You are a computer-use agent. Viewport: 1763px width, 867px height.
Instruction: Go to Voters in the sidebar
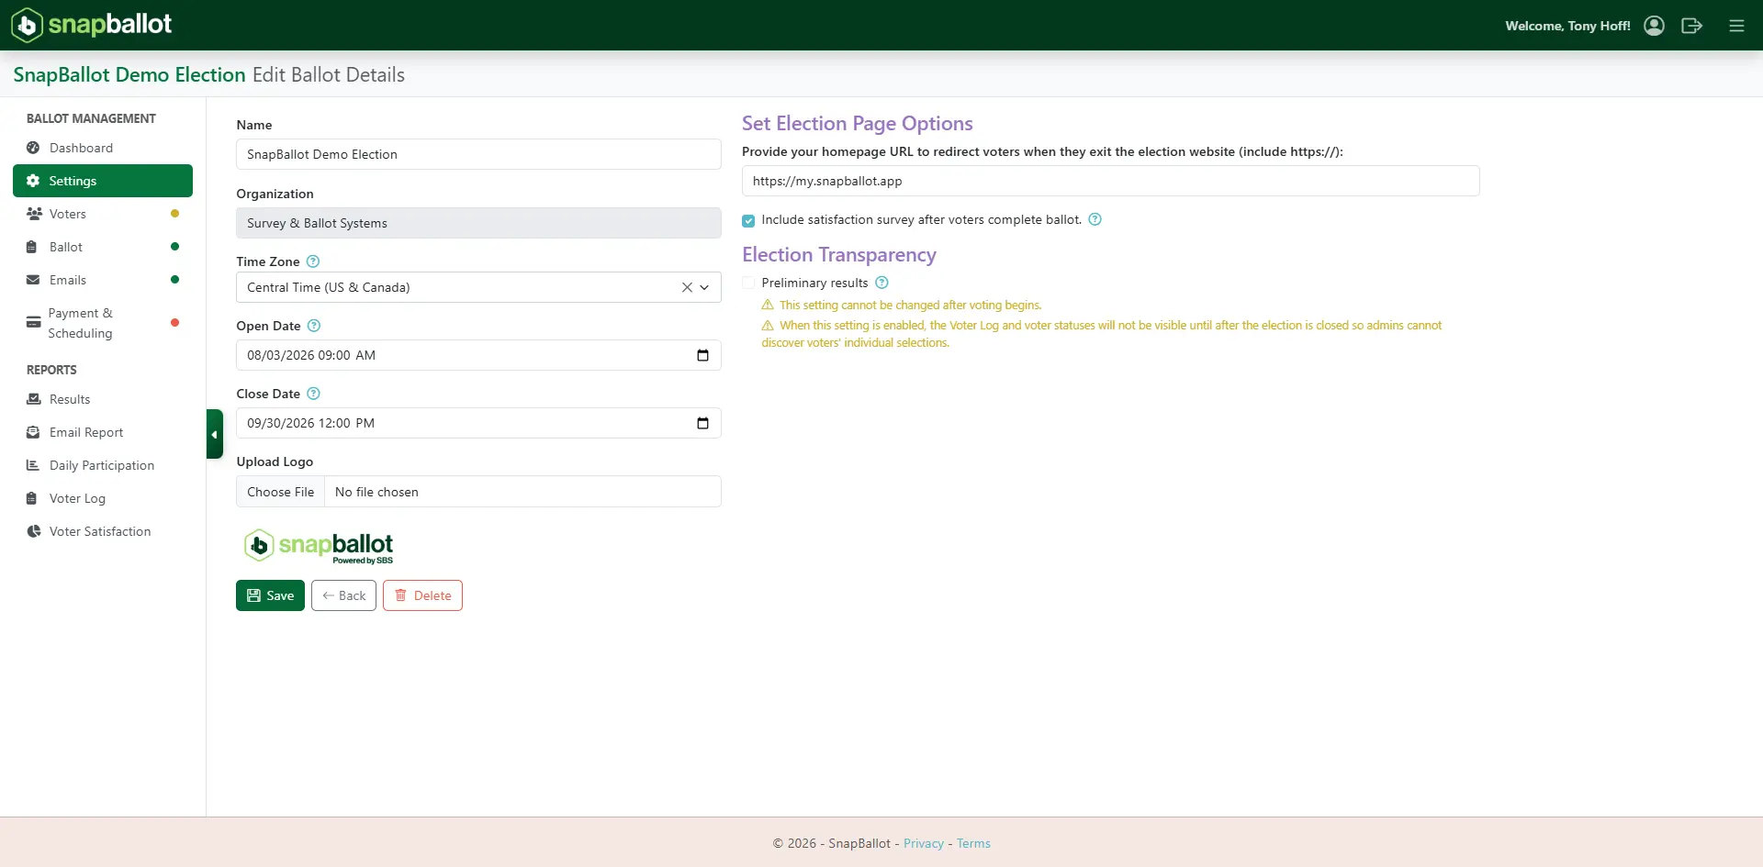[x=103, y=214]
